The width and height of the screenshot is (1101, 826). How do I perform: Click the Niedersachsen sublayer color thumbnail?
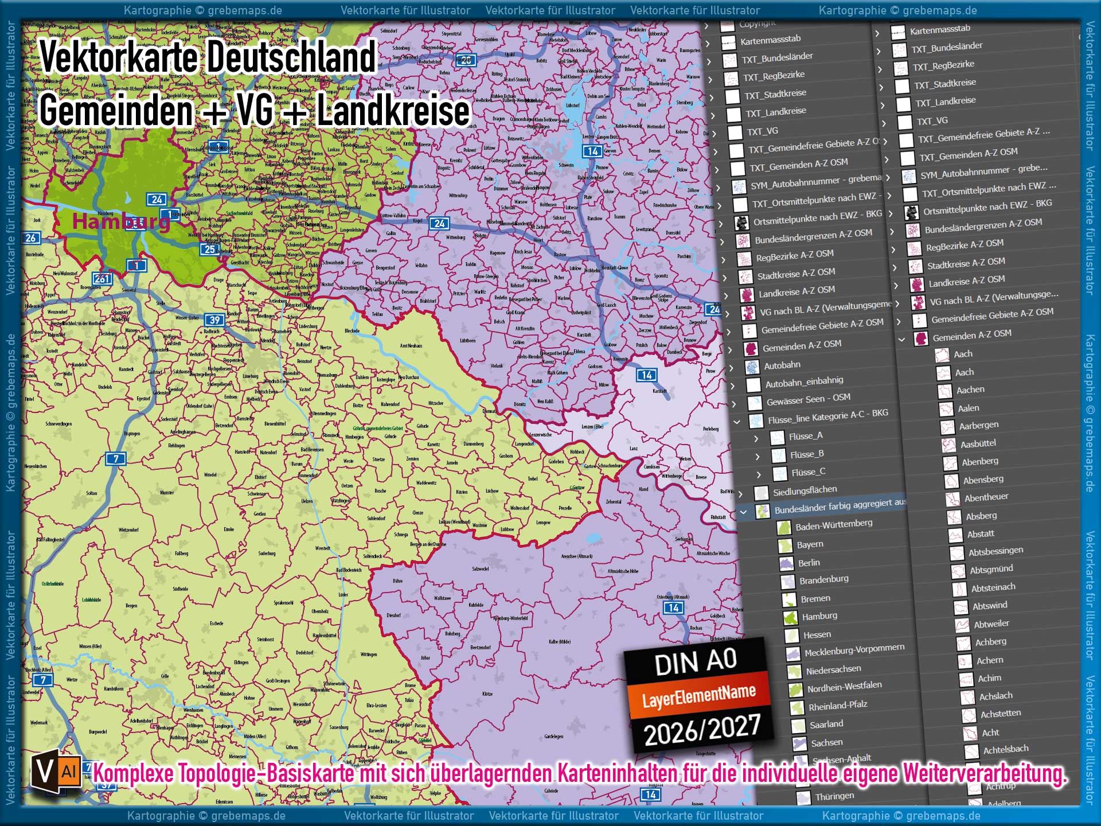(795, 672)
